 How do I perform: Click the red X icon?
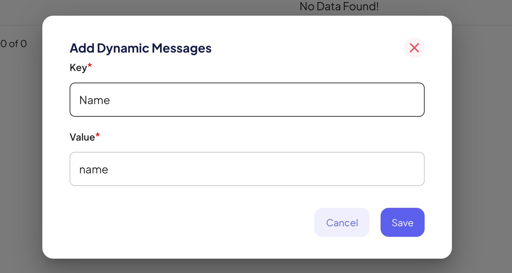[x=414, y=48]
